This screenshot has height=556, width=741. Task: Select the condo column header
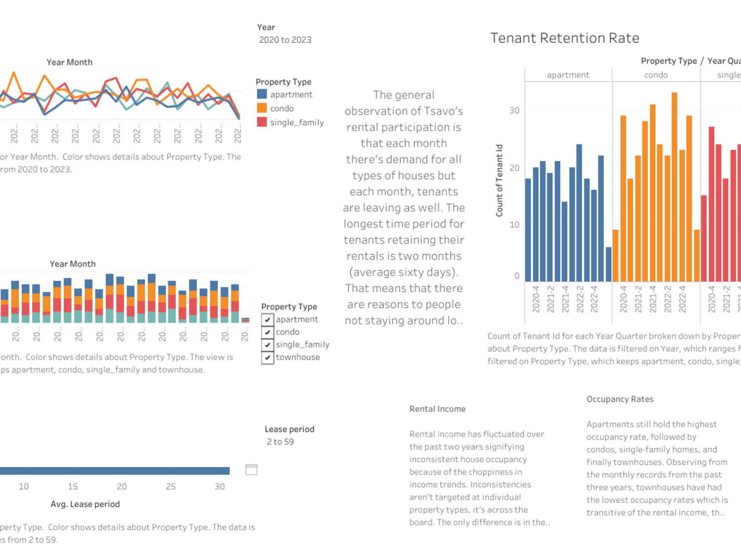(x=656, y=75)
